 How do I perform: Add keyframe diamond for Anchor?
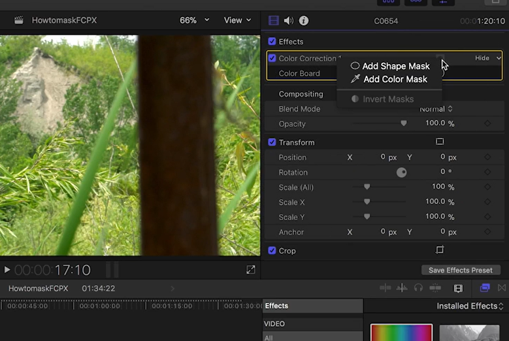pos(487,232)
